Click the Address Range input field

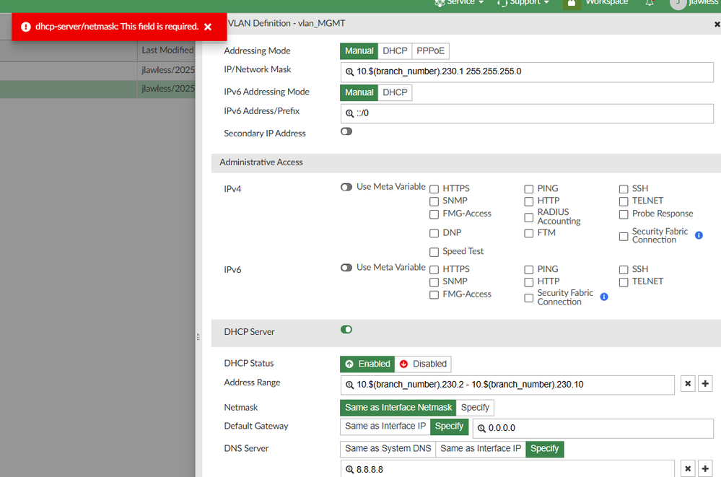tap(507, 385)
